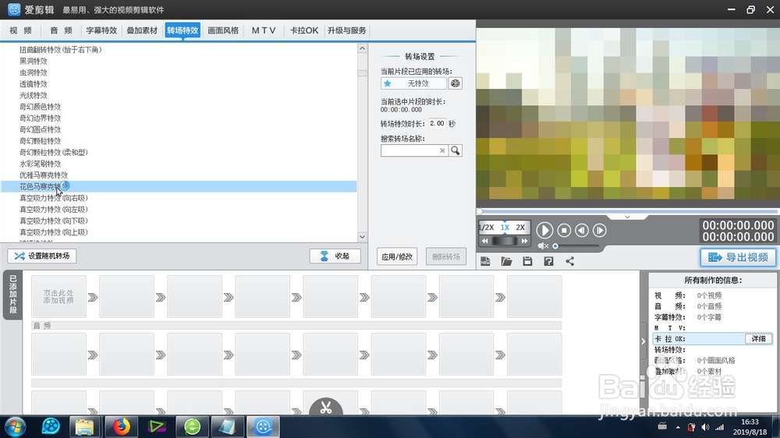Switch to the 字幕特效 tab
The image size is (780, 438).
(x=101, y=30)
